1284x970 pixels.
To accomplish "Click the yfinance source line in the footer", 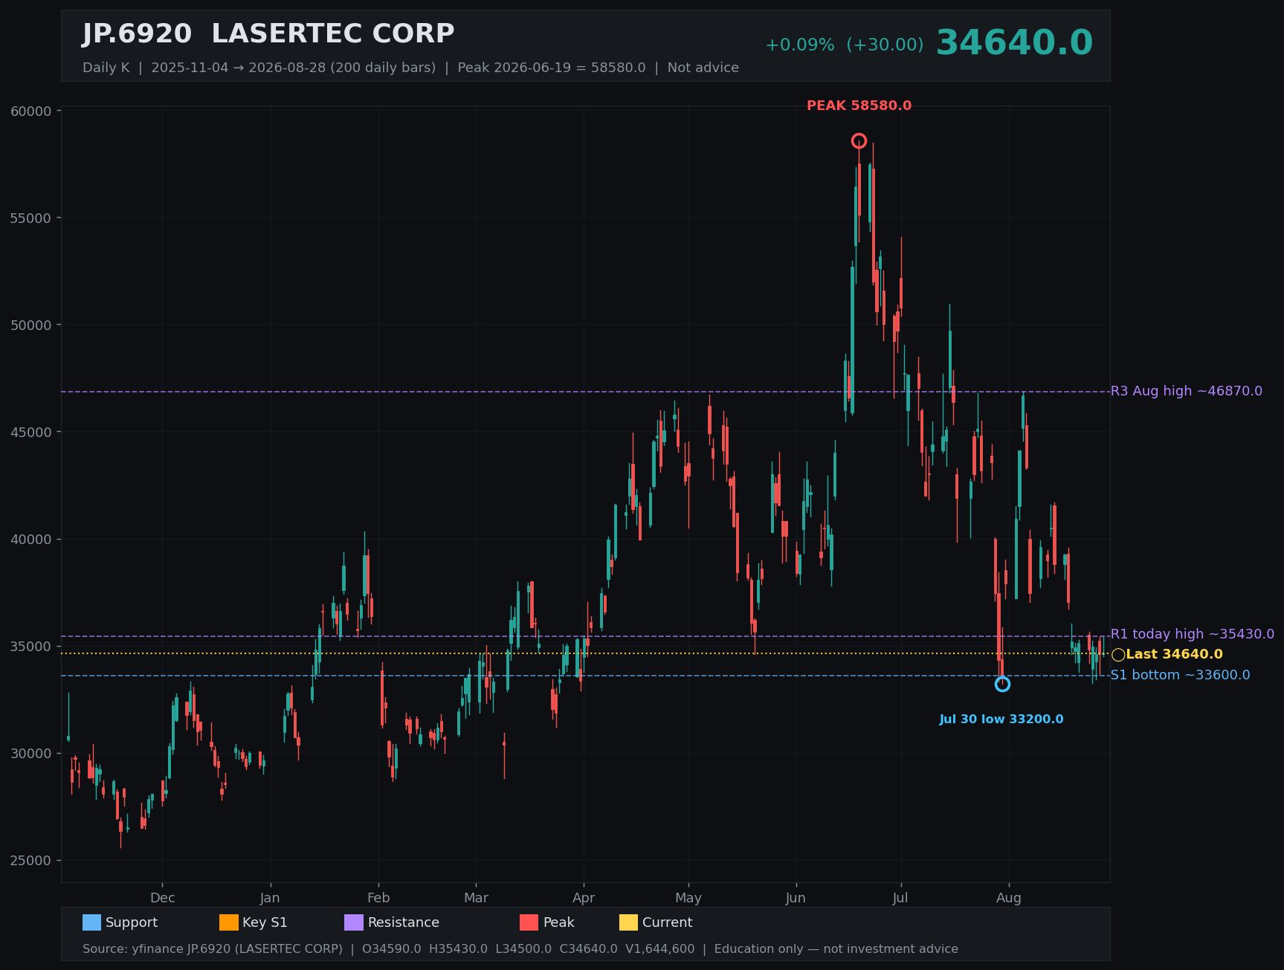I will point(520,949).
